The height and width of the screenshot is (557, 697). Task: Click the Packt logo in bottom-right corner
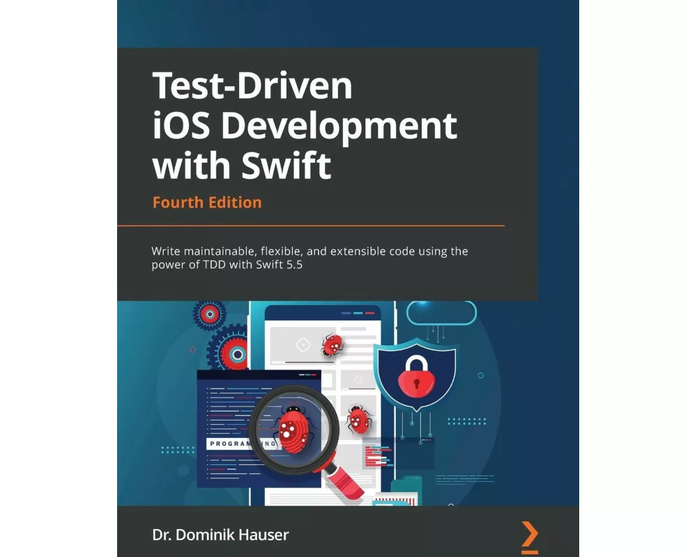click(530, 536)
